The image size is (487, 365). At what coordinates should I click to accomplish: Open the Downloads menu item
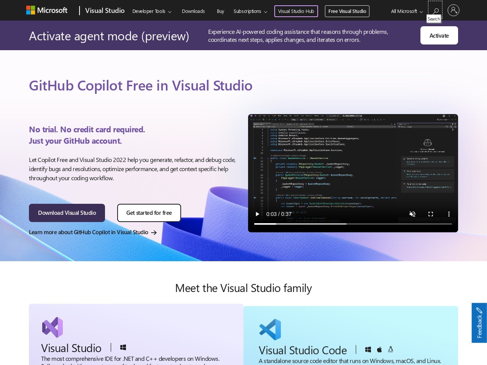(x=193, y=11)
